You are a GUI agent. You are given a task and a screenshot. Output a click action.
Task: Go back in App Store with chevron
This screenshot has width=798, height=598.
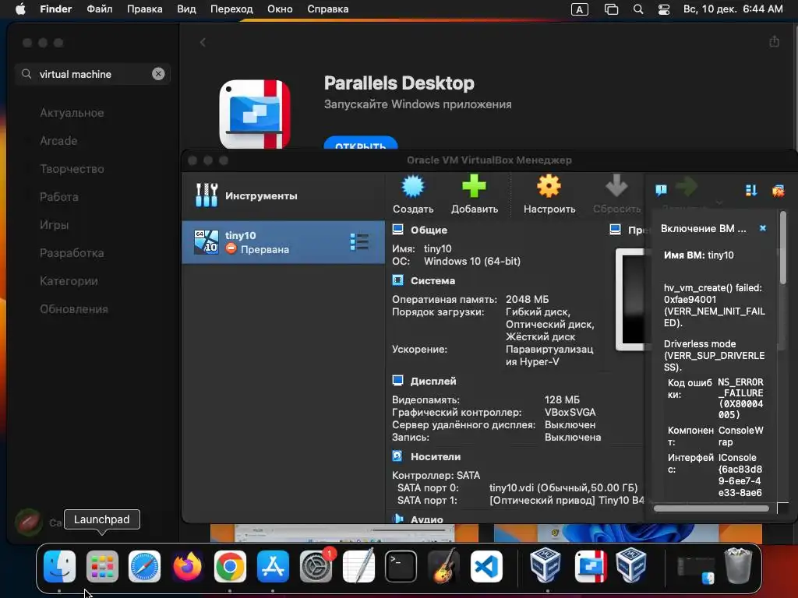coord(203,42)
